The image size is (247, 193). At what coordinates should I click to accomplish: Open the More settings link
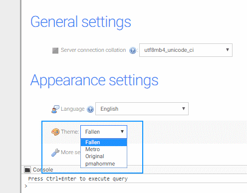[71, 152]
